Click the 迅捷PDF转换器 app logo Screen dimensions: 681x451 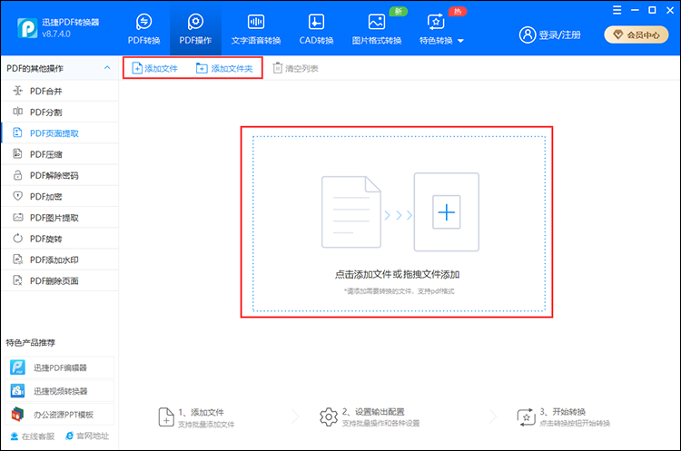(27, 28)
